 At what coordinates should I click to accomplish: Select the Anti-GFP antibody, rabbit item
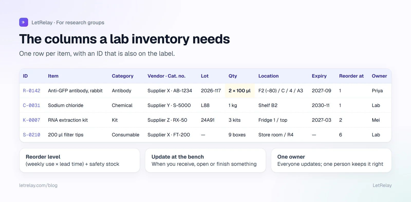point(75,91)
